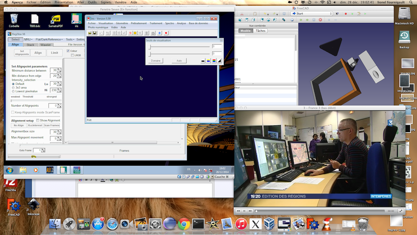Click the blue dots icon in Iris toolbar
417x235 pixels.
tap(160, 33)
